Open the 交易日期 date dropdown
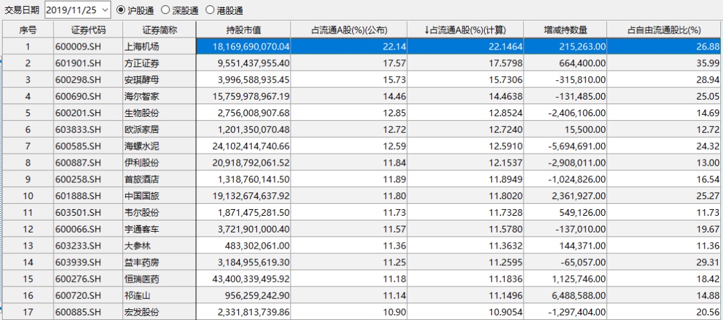The height and width of the screenshot is (320, 723). [x=104, y=9]
